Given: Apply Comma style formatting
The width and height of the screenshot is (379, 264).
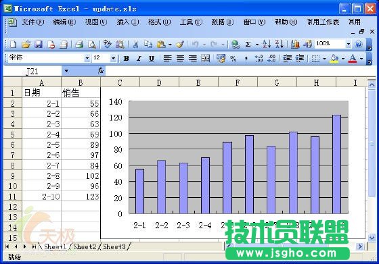Looking at the screenshot, I should point(246,58).
